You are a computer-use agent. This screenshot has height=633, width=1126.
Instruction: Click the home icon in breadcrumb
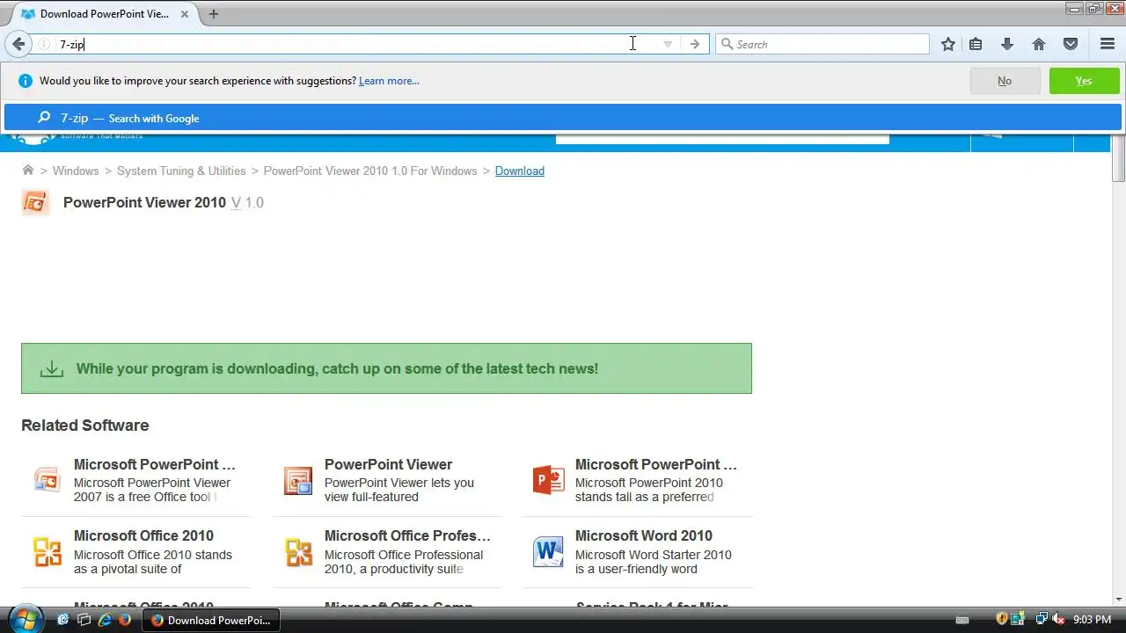pyautogui.click(x=28, y=171)
